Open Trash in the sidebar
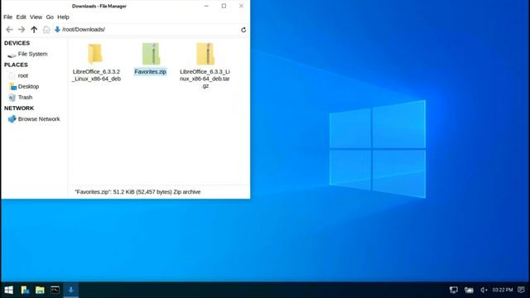 click(x=21, y=98)
